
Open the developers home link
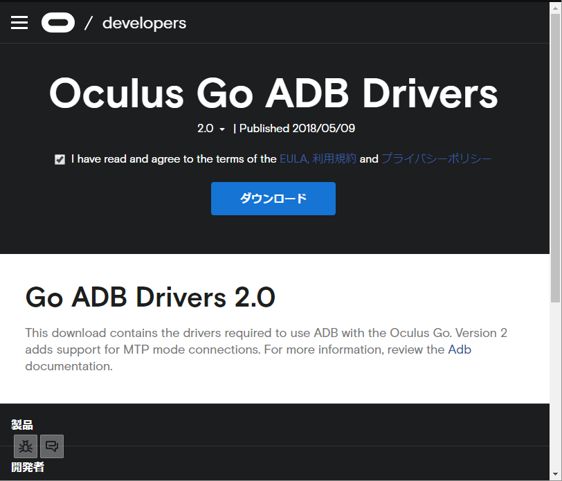(144, 23)
